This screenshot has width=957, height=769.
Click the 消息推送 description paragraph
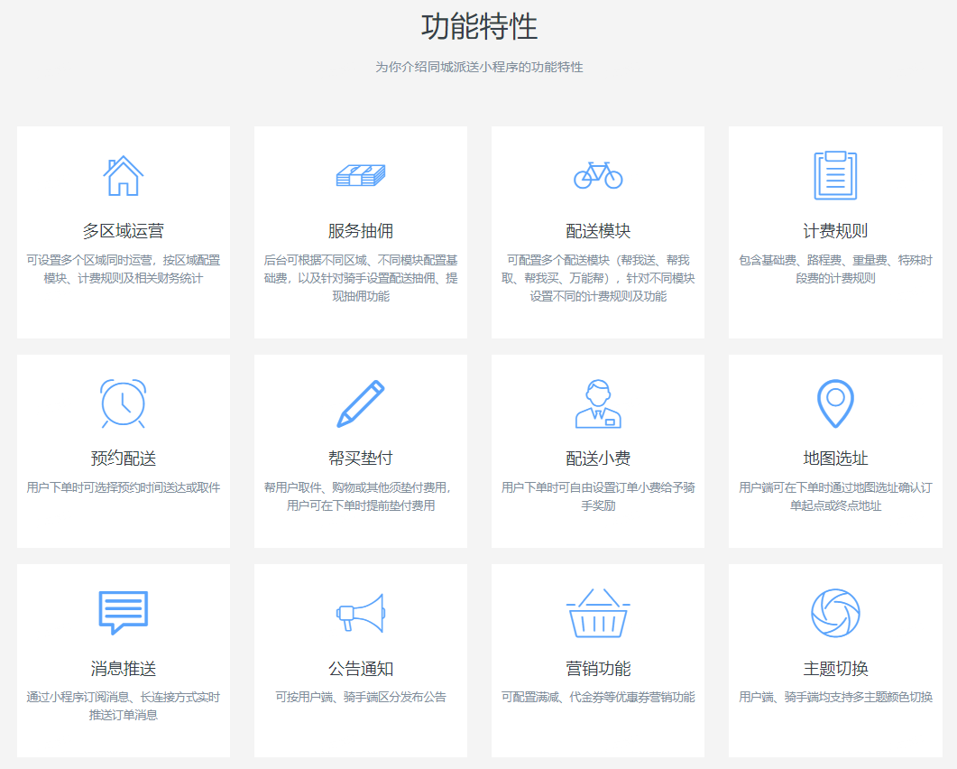(124, 706)
